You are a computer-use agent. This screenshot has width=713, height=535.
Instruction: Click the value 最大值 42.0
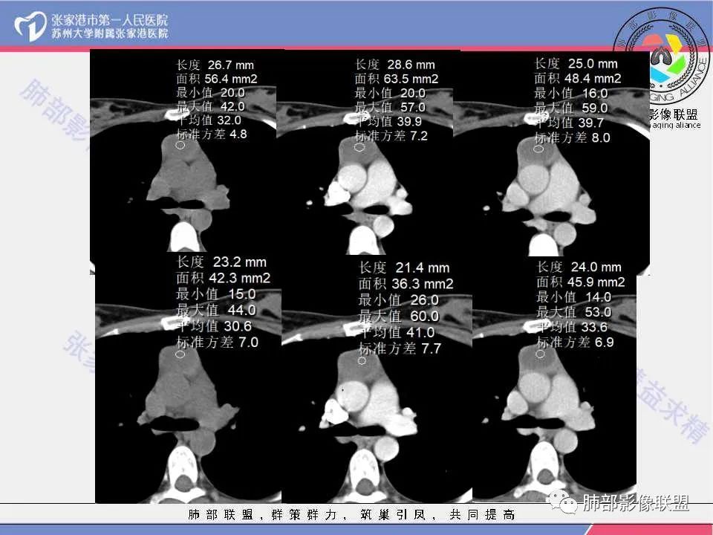[210, 106]
